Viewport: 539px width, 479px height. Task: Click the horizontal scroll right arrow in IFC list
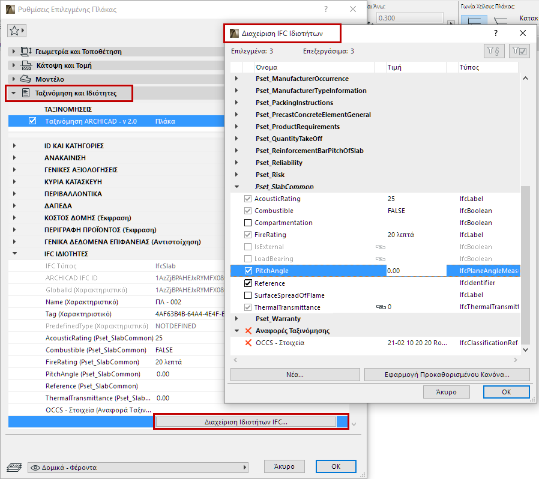pyautogui.click(x=515, y=360)
